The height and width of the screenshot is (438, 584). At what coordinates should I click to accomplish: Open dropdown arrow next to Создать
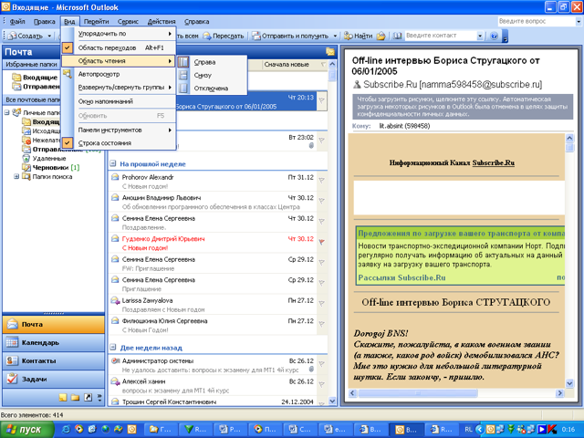pyautogui.click(x=49, y=36)
